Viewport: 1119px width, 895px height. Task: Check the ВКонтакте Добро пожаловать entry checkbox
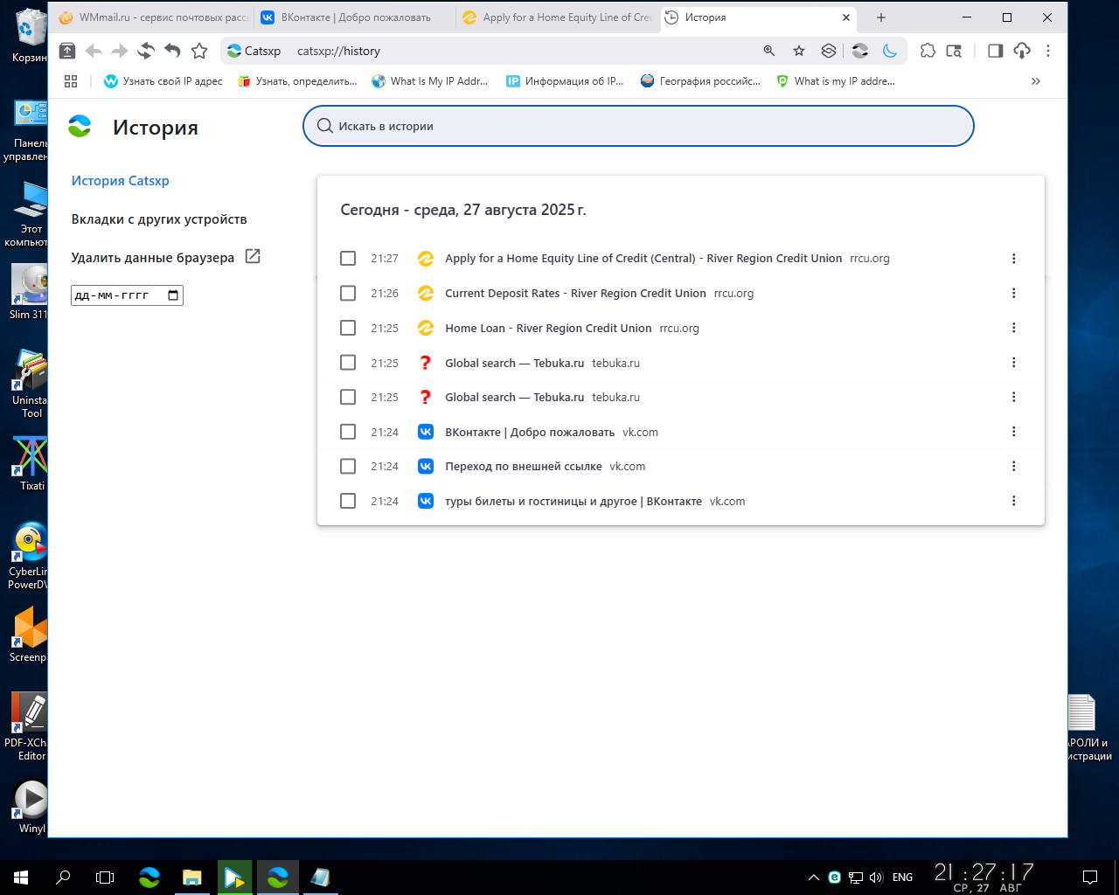point(348,432)
